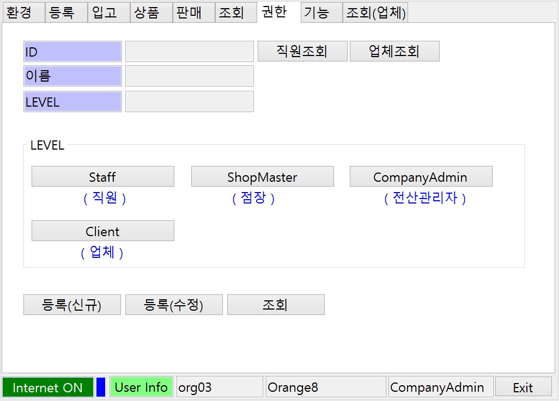Viewport: 559px width, 401px height.
Task: Focus the ID input field
Action: click(189, 51)
